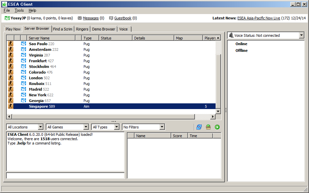Click the blue refresh server list icon
This screenshot has height=193, width=309.
[x=199, y=127]
